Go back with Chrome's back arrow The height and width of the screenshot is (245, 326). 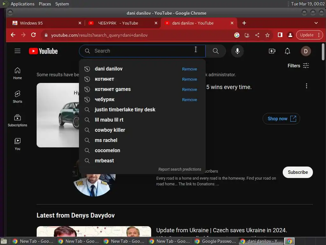pyautogui.click(x=13, y=35)
